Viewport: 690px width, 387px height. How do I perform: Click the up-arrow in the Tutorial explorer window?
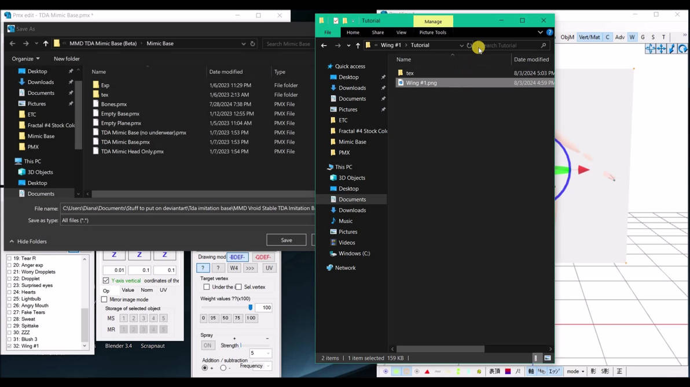click(x=358, y=46)
